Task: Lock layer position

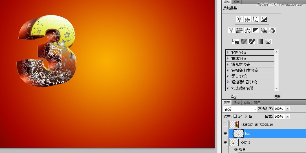Action: (245, 116)
